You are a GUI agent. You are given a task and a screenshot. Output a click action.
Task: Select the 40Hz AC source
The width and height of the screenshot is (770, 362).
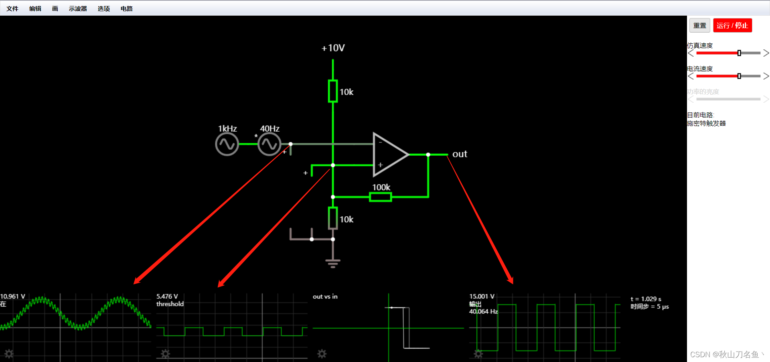coord(269,144)
